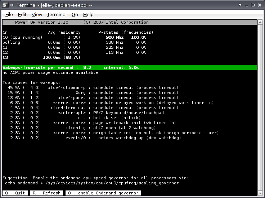Image resolution: width=265 pixels, height=198 pixels.
Task: Open the File menu
Action: click(9, 15)
